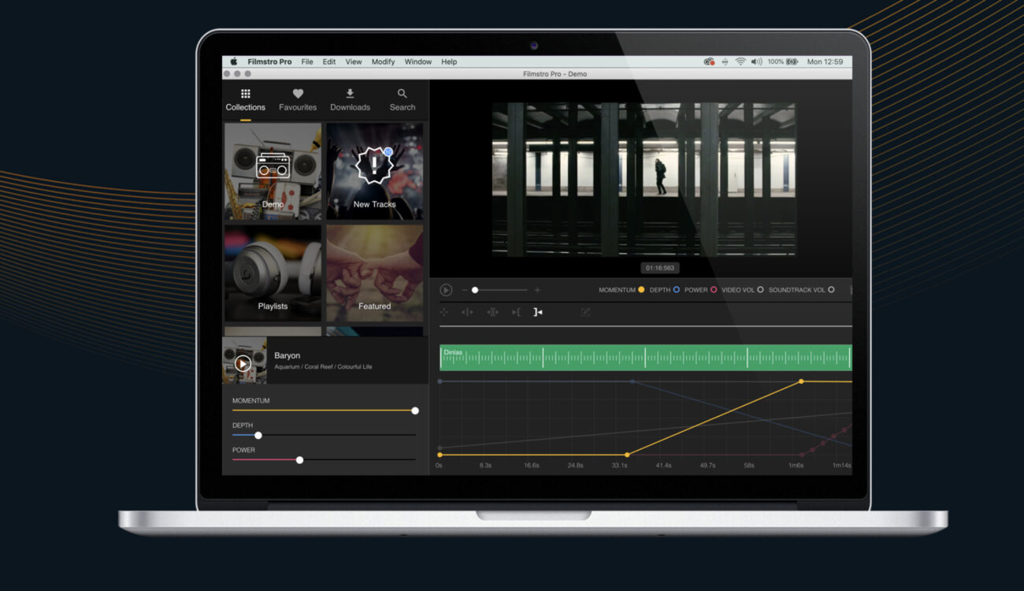Click the Apple menu icon

[234, 61]
